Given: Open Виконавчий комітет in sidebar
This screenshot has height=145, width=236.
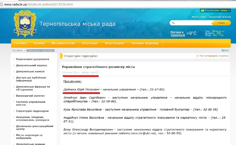Looking at the screenshot, I should tap(30, 96).
